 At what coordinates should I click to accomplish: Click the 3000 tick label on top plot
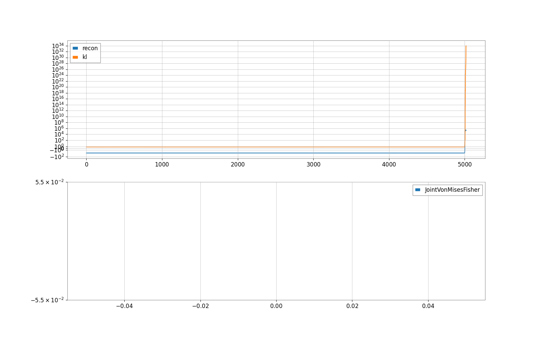point(313,164)
